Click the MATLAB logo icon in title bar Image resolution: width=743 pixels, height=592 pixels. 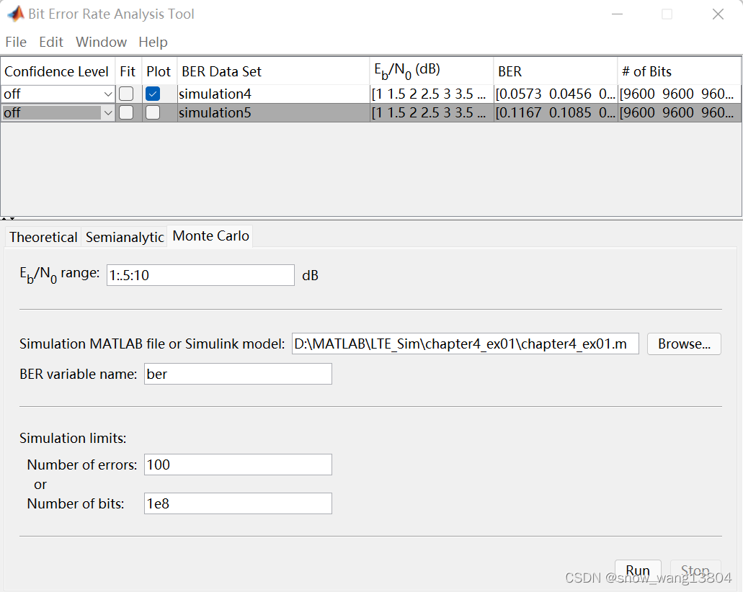16,14
